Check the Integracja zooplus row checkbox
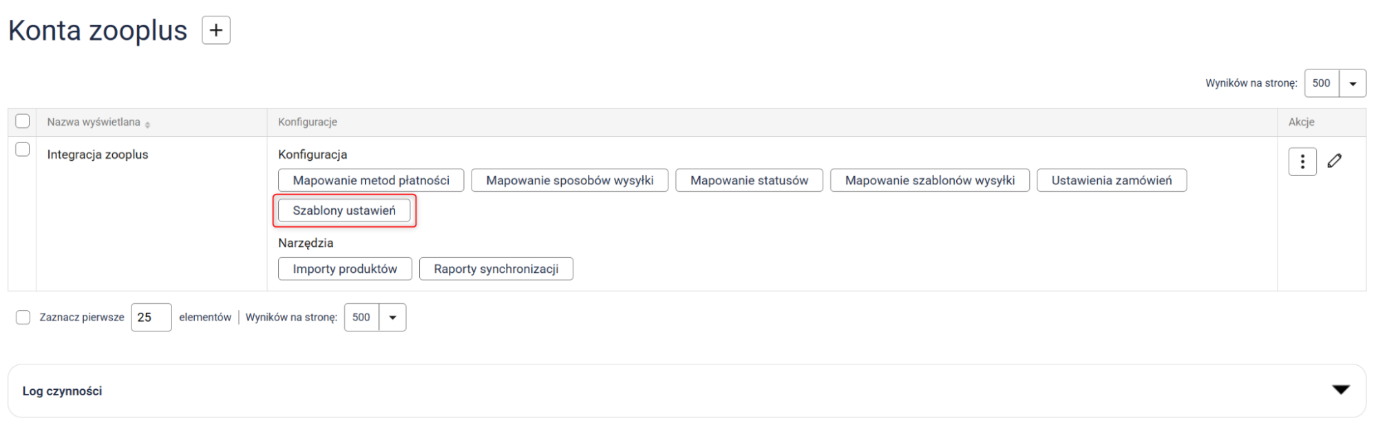Screen dimensions: 1376x427 click(x=23, y=150)
